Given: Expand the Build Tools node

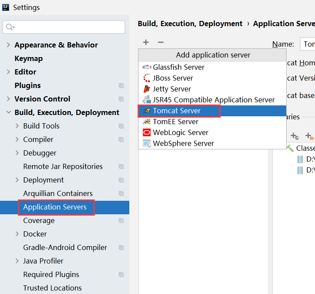Looking at the screenshot, I should pos(17,126).
